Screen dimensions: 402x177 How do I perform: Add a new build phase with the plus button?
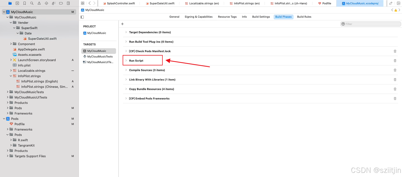pos(122,24)
